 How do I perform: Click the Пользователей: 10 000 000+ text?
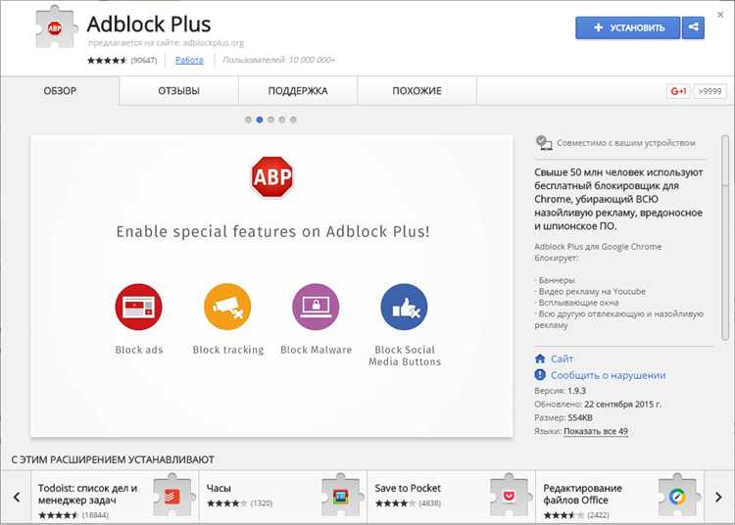(x=279, y=60)
